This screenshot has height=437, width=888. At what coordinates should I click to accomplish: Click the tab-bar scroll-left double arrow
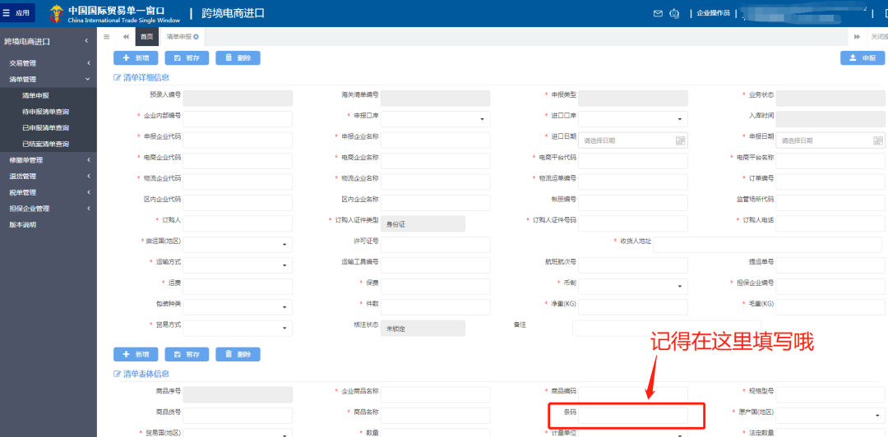126,37
